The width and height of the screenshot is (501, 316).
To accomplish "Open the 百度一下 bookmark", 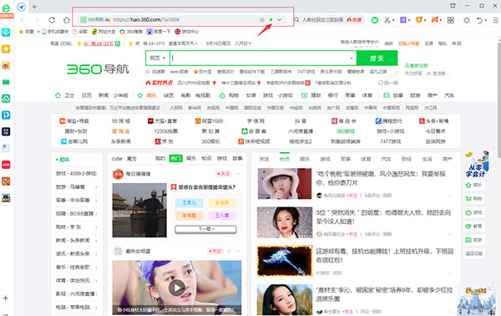I will click(159, 31).
